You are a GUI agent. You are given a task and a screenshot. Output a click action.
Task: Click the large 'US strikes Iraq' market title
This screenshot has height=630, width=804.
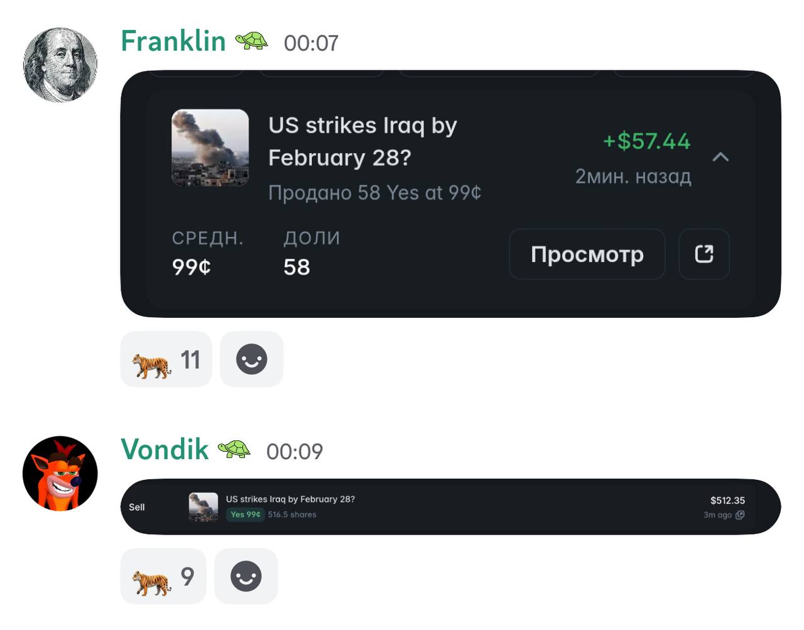[362, 141]
